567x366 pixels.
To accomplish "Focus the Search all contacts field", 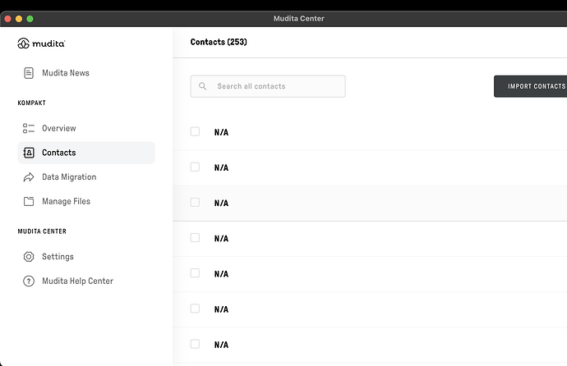I will (275, 86).
